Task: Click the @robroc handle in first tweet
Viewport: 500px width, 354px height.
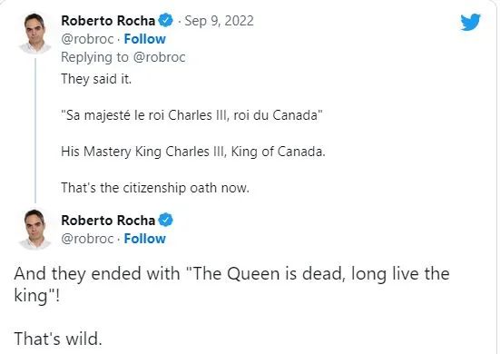Action: click(x=87, y=39)
